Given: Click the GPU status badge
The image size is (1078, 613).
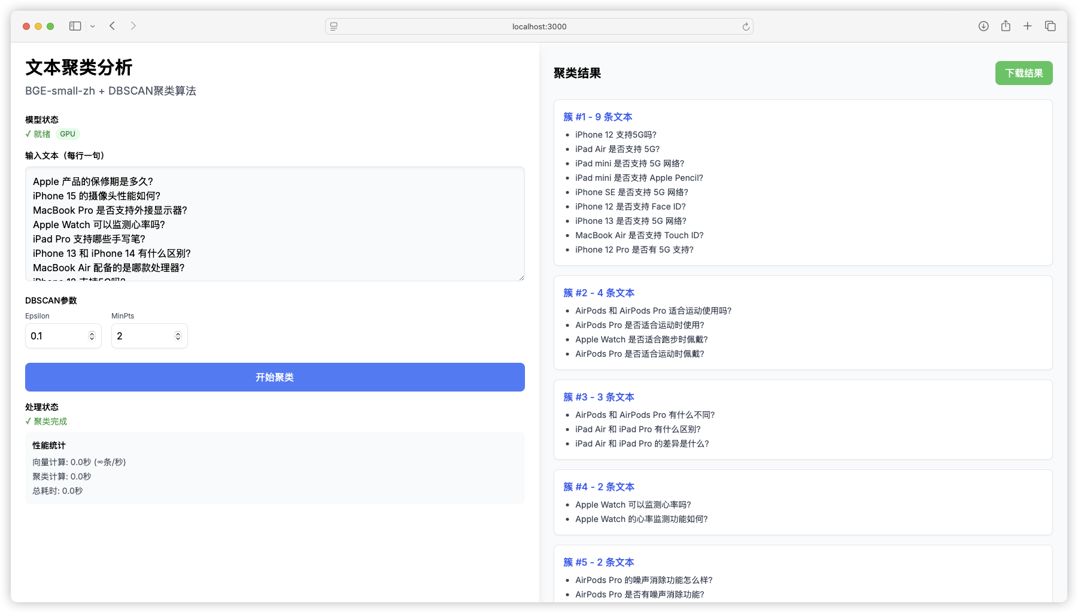Looking at the screenshot, I should pos(68,134).
